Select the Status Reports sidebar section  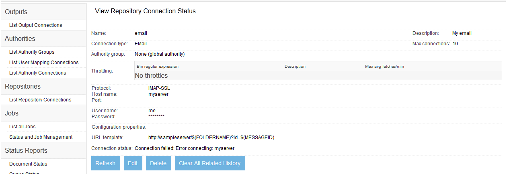tap(26, 151)
